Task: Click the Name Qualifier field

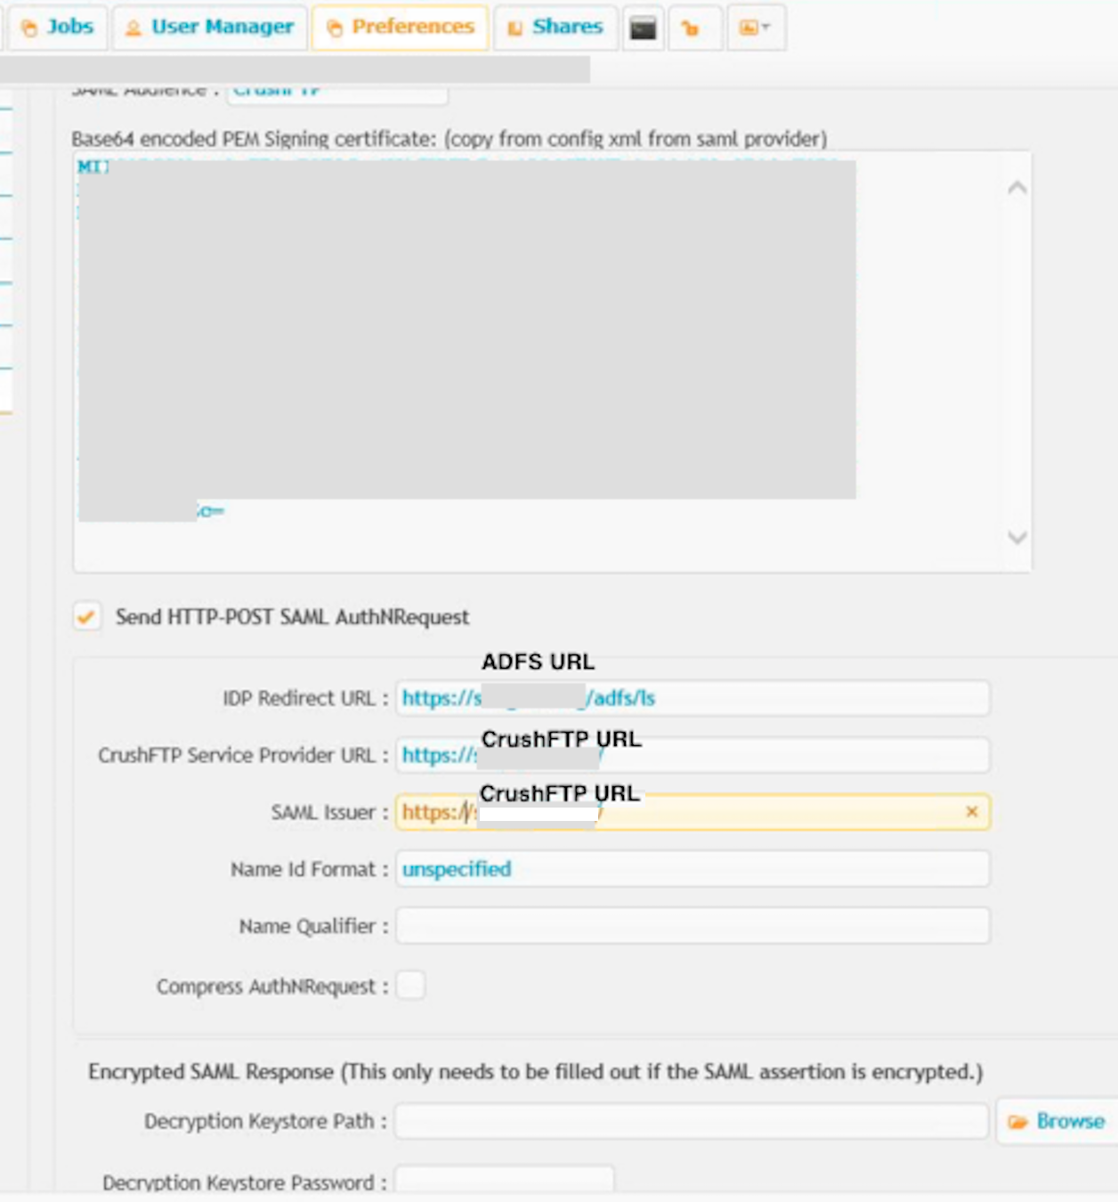Action: (693, 926)
